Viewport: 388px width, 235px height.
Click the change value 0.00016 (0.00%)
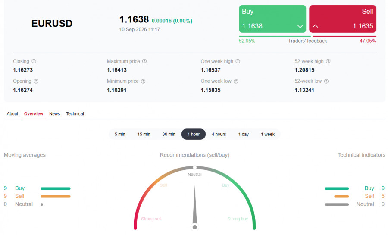[x=172, y=21]
